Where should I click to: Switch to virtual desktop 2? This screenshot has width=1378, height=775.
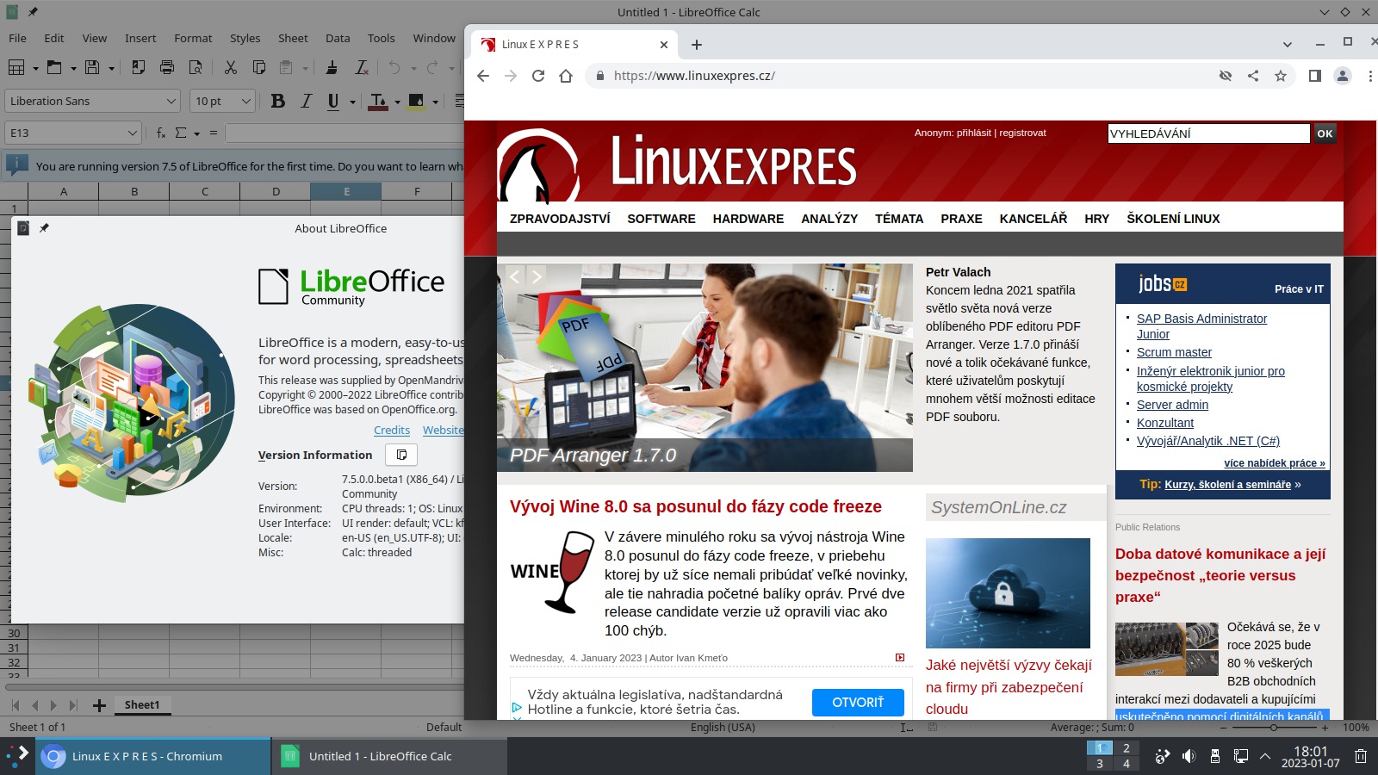pos(1126,748)
